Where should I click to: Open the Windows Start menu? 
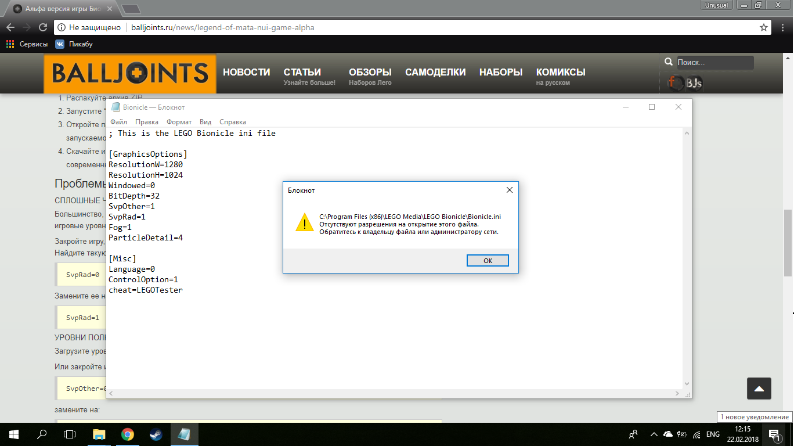pyautogui.click(x=13, y=434)
